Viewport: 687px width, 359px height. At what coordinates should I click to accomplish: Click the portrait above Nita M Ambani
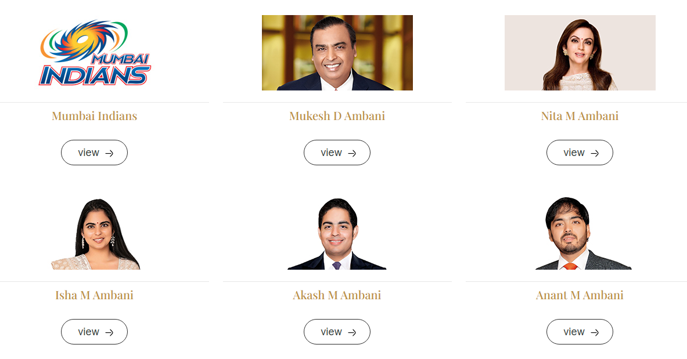pyautogui.click(x=580, y=53)
